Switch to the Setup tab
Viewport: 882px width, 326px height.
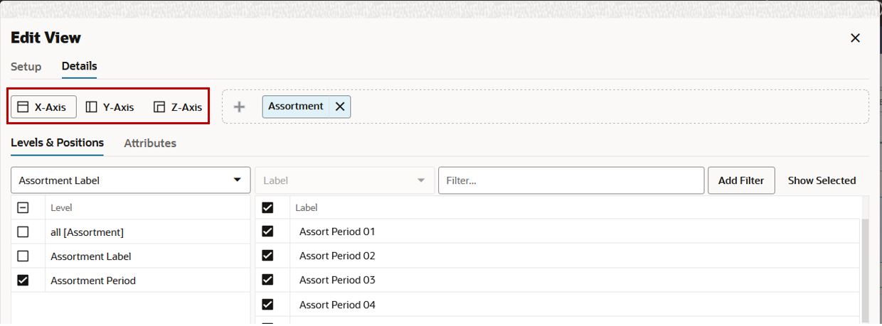click(x=26, y=66)
